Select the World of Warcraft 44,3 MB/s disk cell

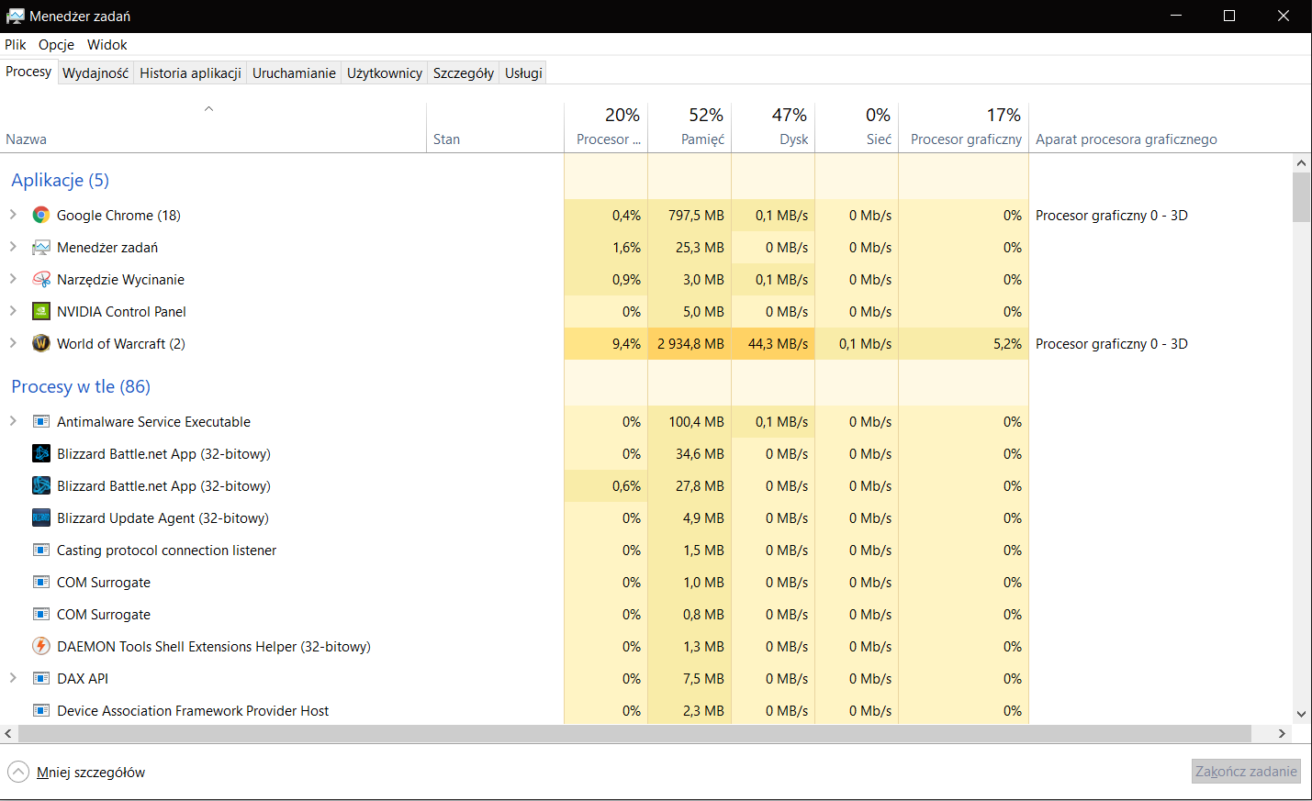(773, 343)
